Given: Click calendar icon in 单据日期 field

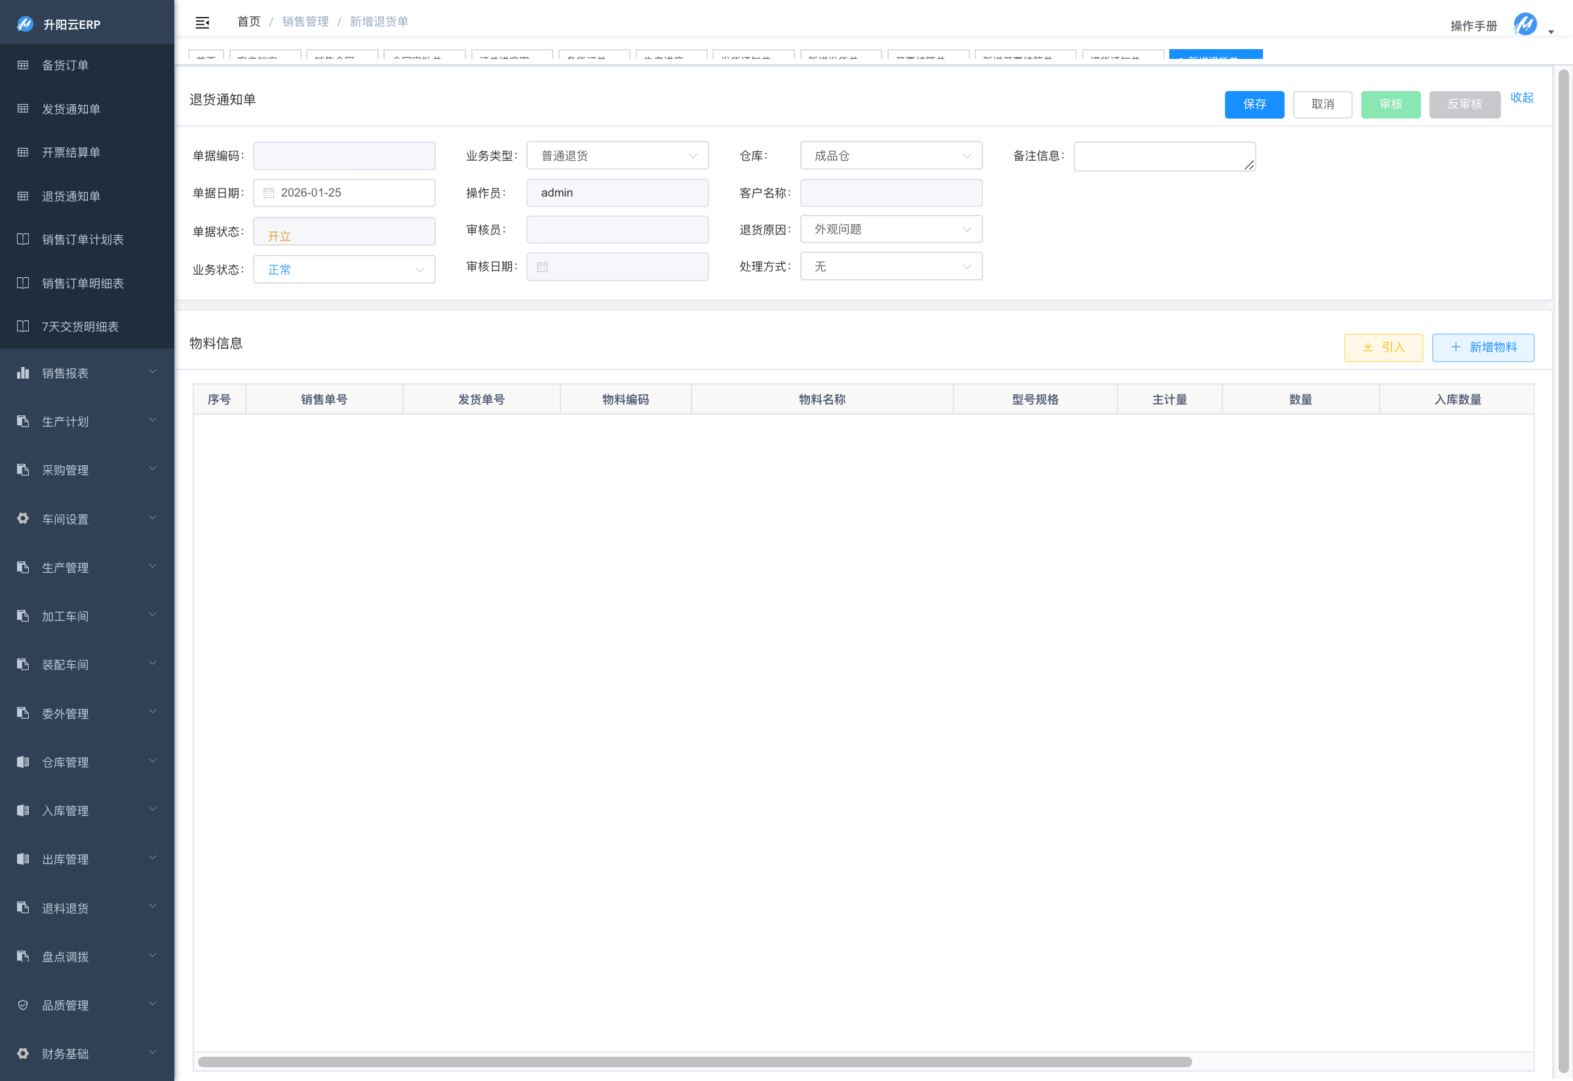Looking at the screenshot, I should [269, 193].
